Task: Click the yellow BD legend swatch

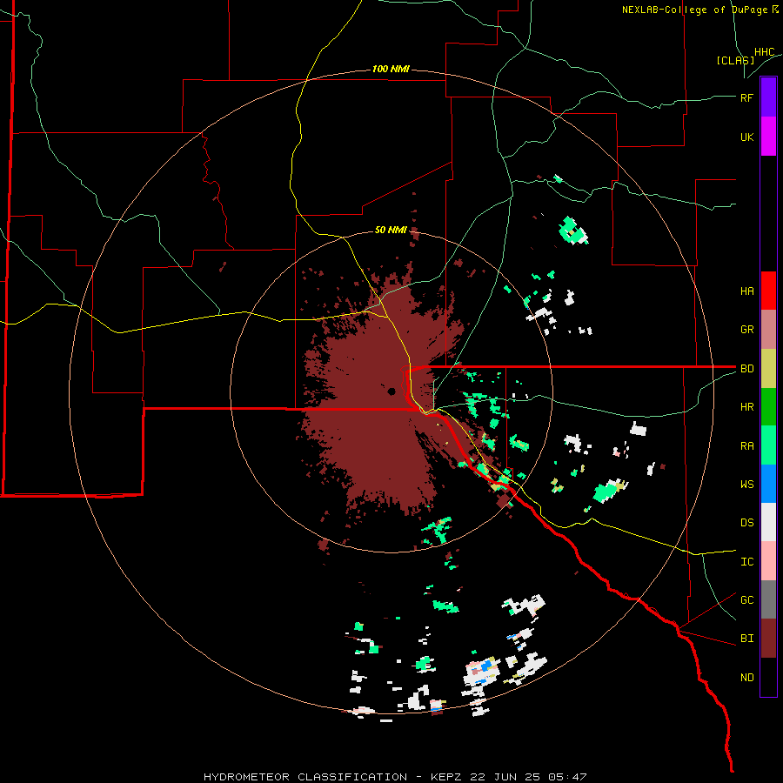Action: 768,369
